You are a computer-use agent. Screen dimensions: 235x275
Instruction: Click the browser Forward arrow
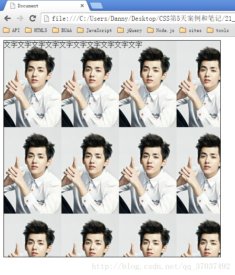[20, 18]
